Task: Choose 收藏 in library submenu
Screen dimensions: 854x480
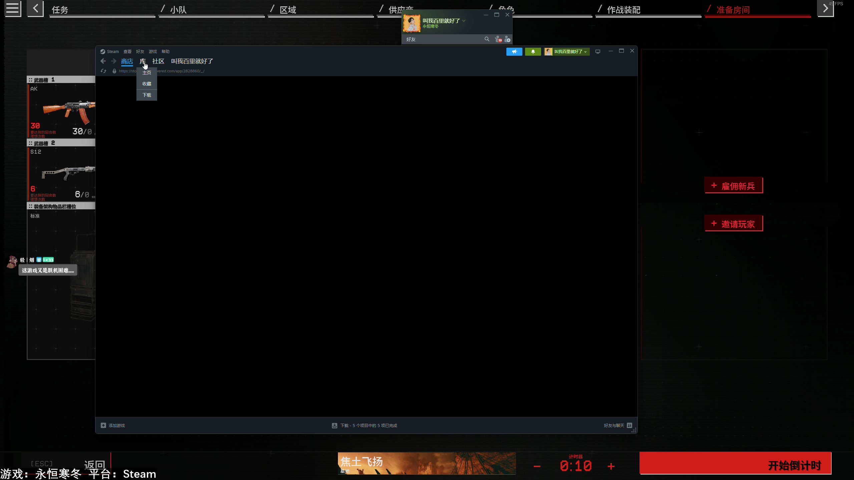Action: (x=147, y=84)
